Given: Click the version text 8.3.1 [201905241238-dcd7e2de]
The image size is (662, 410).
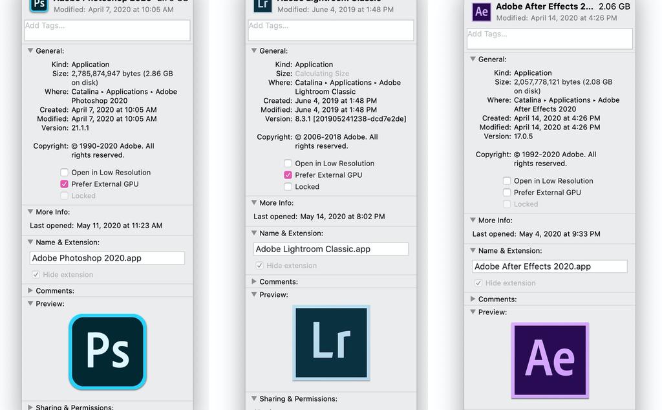Looking at the screenshot, I should (350, 119).
